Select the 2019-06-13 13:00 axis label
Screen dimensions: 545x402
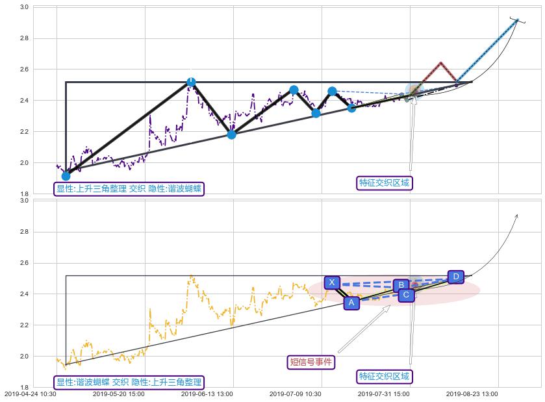(207, 394)
